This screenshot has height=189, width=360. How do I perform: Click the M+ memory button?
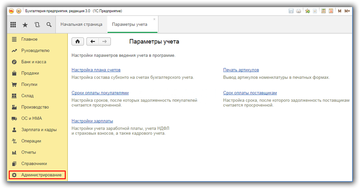[347, 11]
